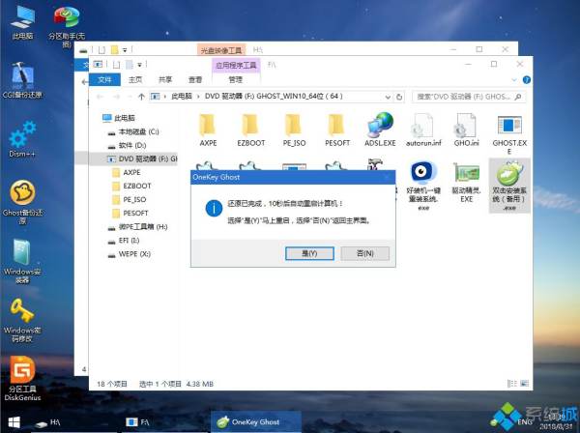This screenshot has width=580, height=433.
Task: Select the GHO.ini file icon
Action: [467, 130]
